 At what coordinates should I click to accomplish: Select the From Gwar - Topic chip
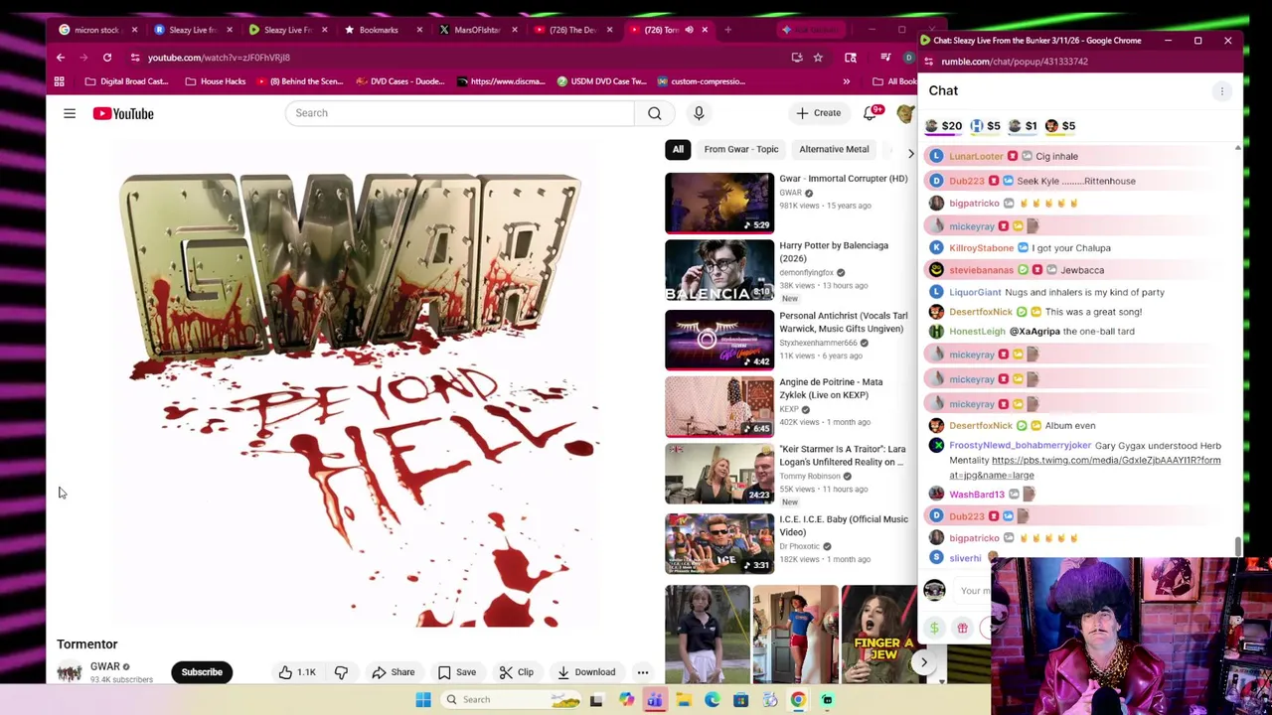741,149
